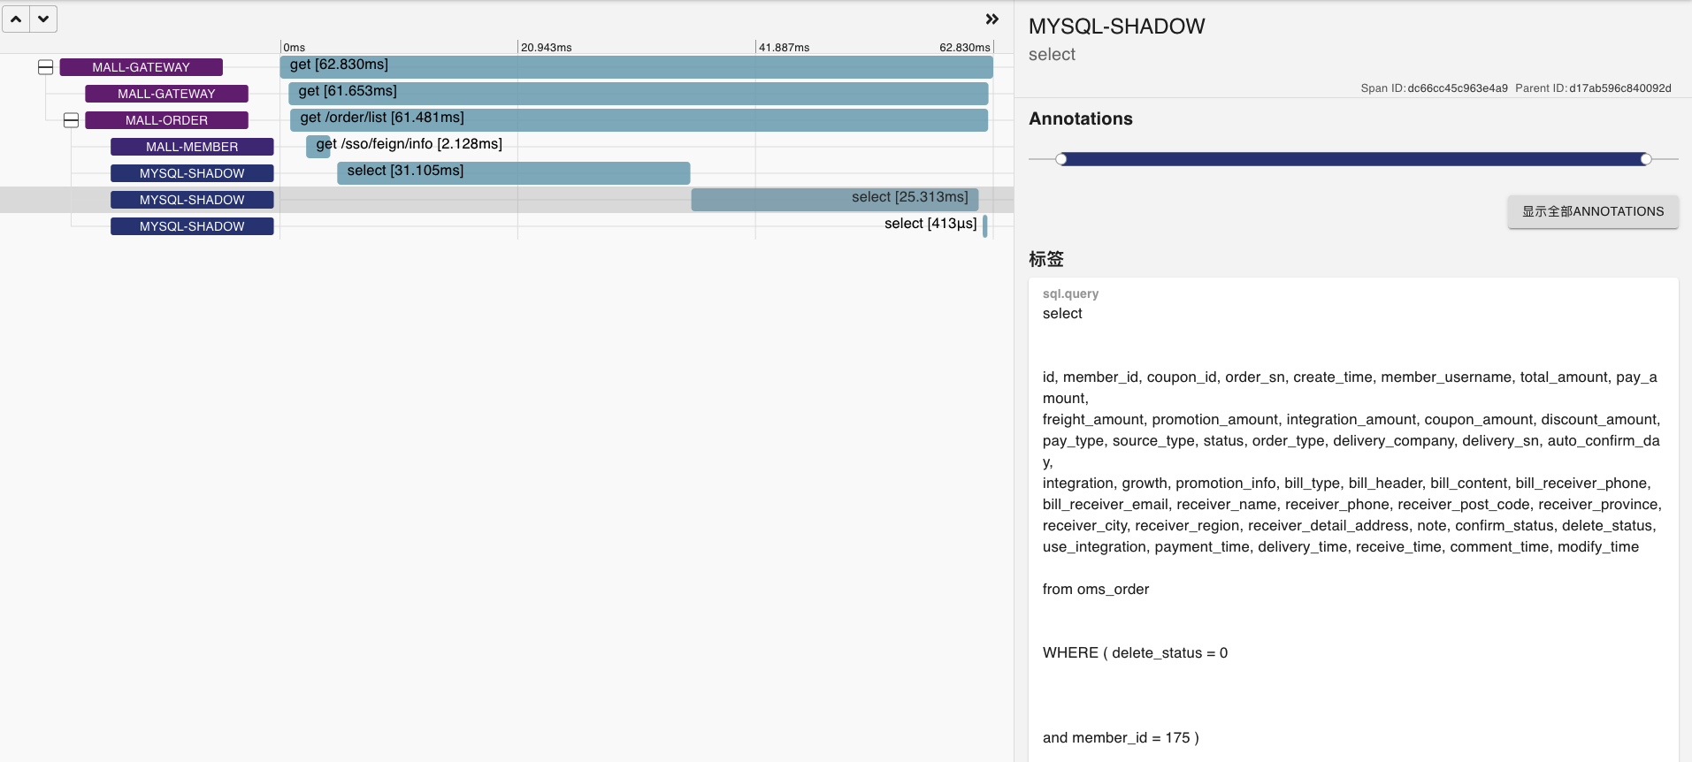This screenshot has height=762, width=1692.
Task: Click the 0ms timeline marker
Action: click(x=295, y=48)
